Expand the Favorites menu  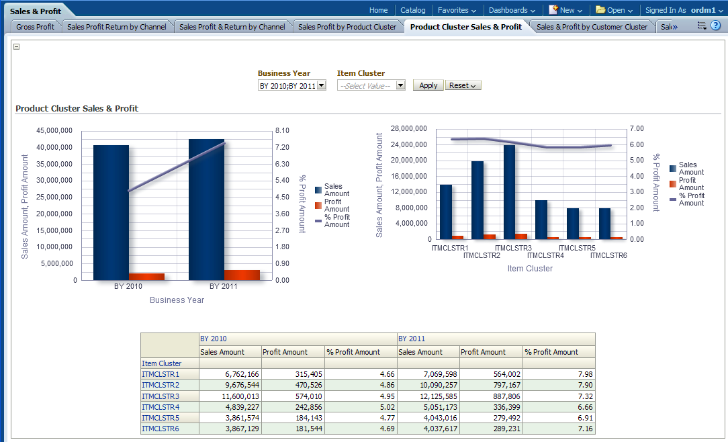coord(457,10)
